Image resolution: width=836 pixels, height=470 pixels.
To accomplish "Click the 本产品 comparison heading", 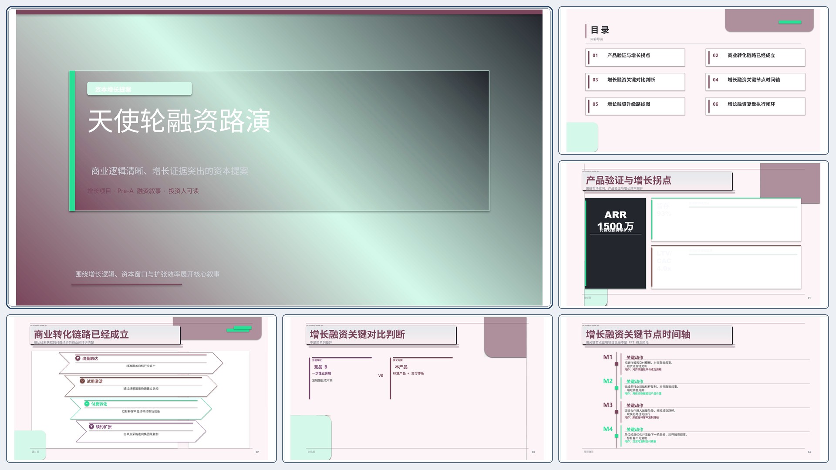I will [x=401, y=367].
